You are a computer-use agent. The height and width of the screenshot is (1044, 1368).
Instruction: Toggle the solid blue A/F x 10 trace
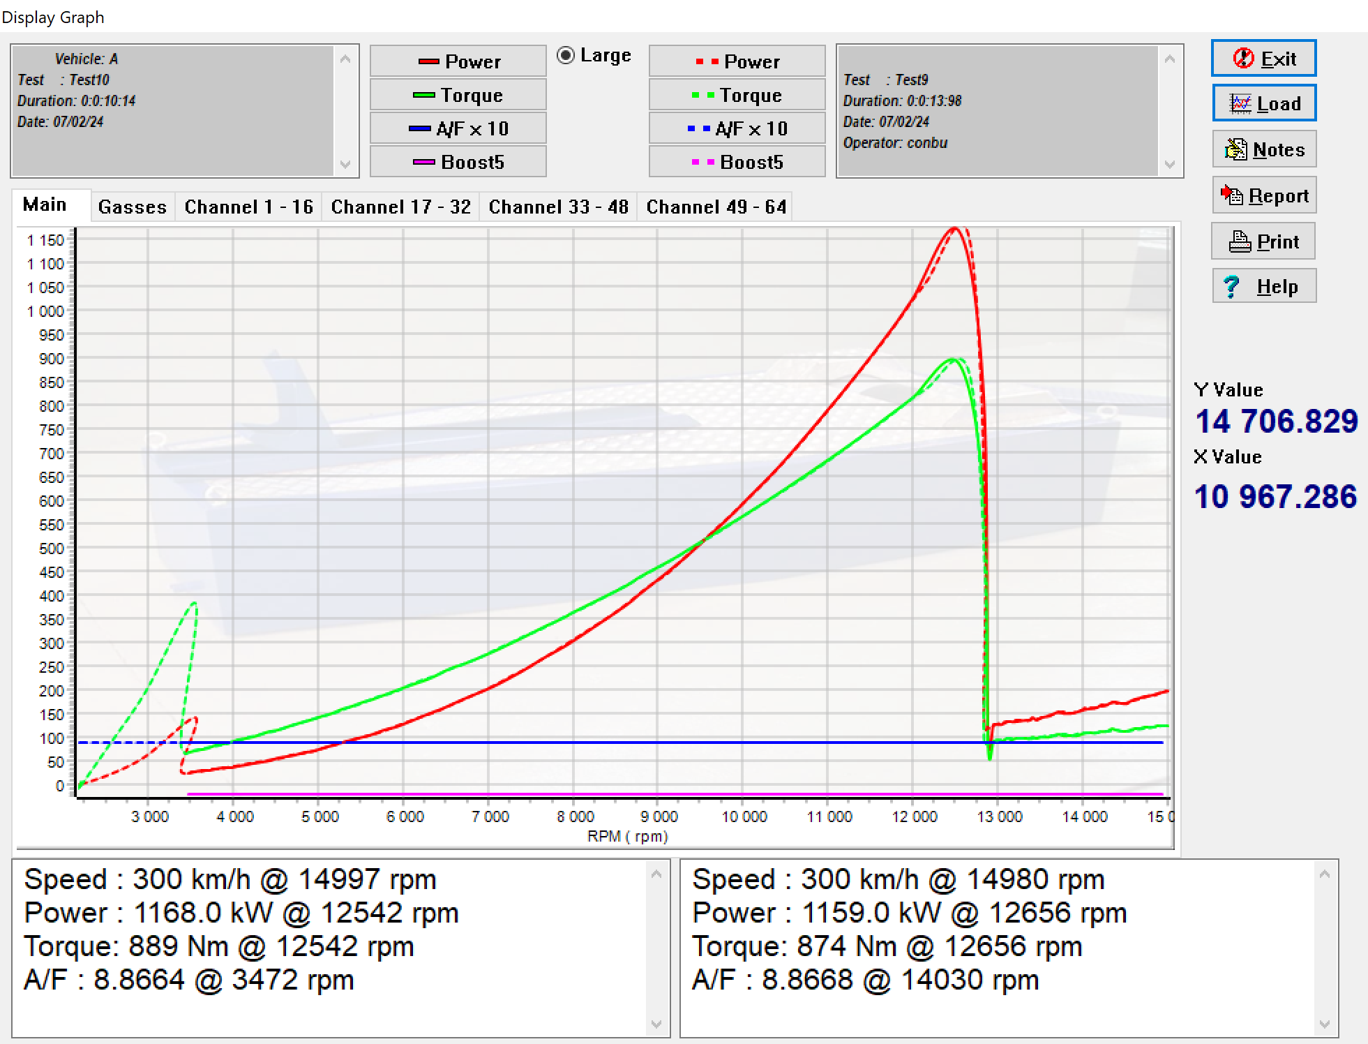[x=458, y=128]
